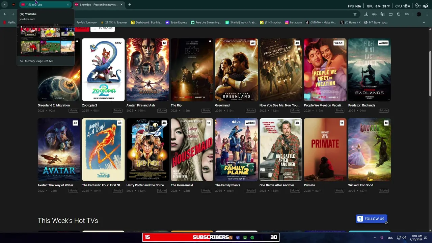Viewport: 432px width, 243px height.
Task: Click the This Week's Hot TVs heading
Action: (68, 221)
